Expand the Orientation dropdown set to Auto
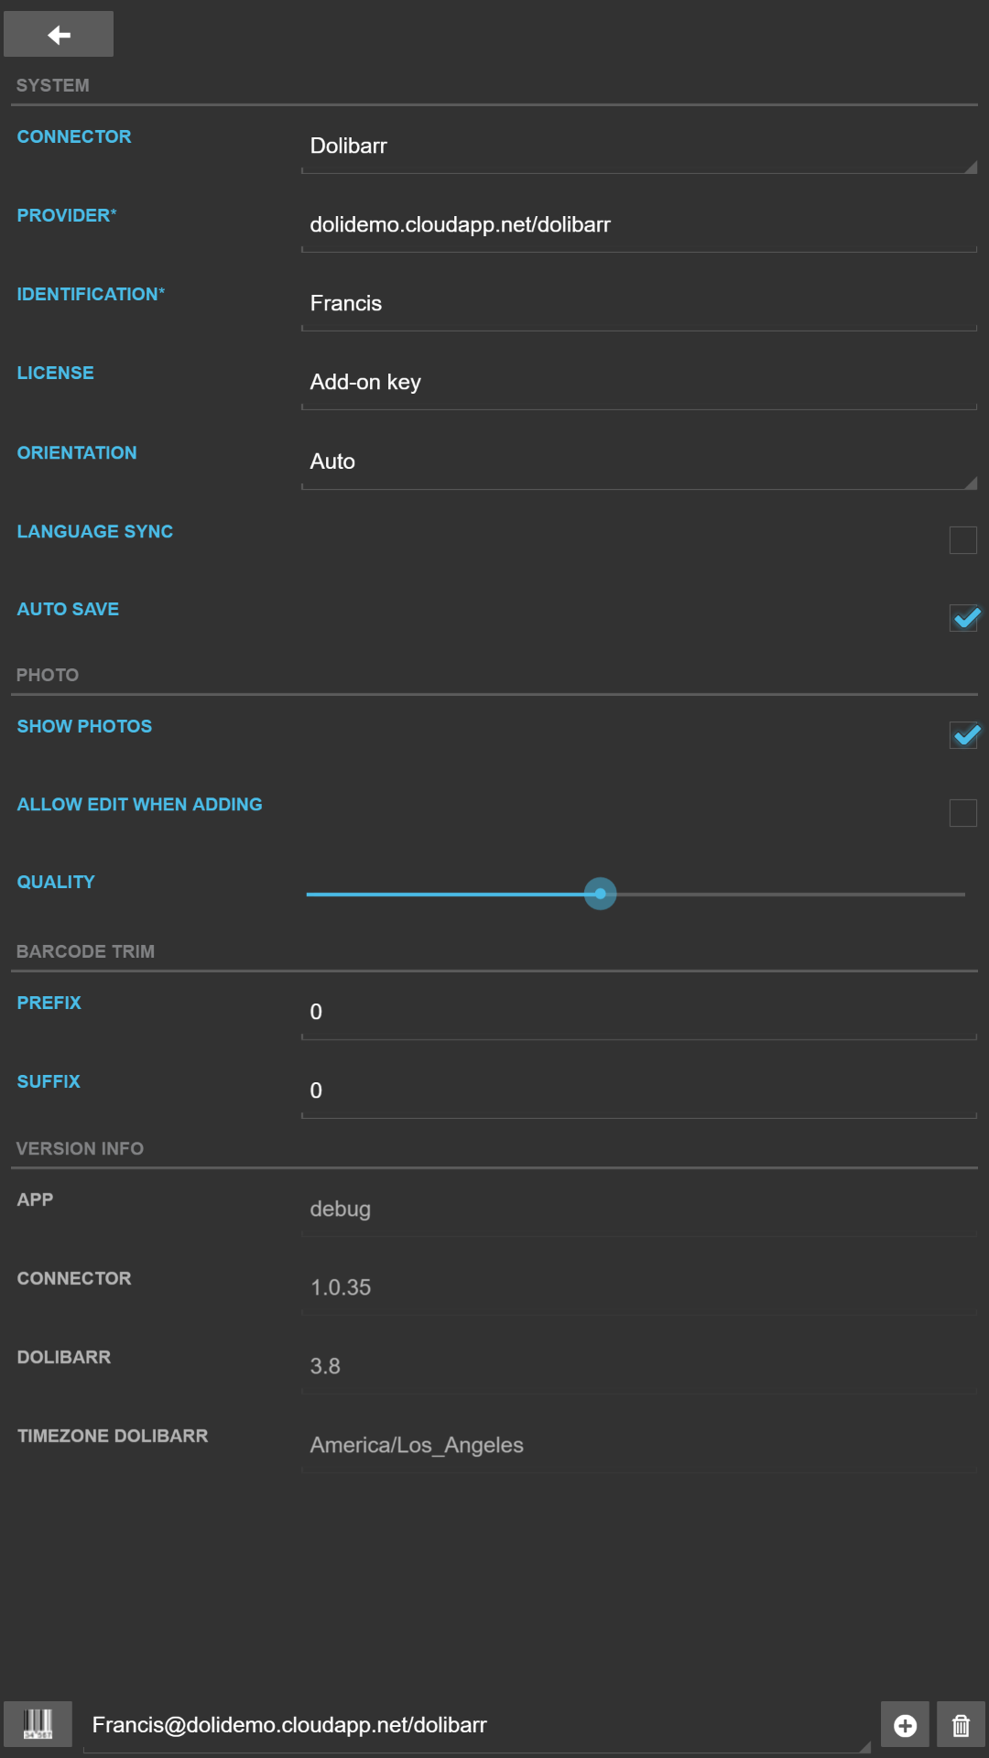This screenshot has width=989, height=1758. point(639,462)
